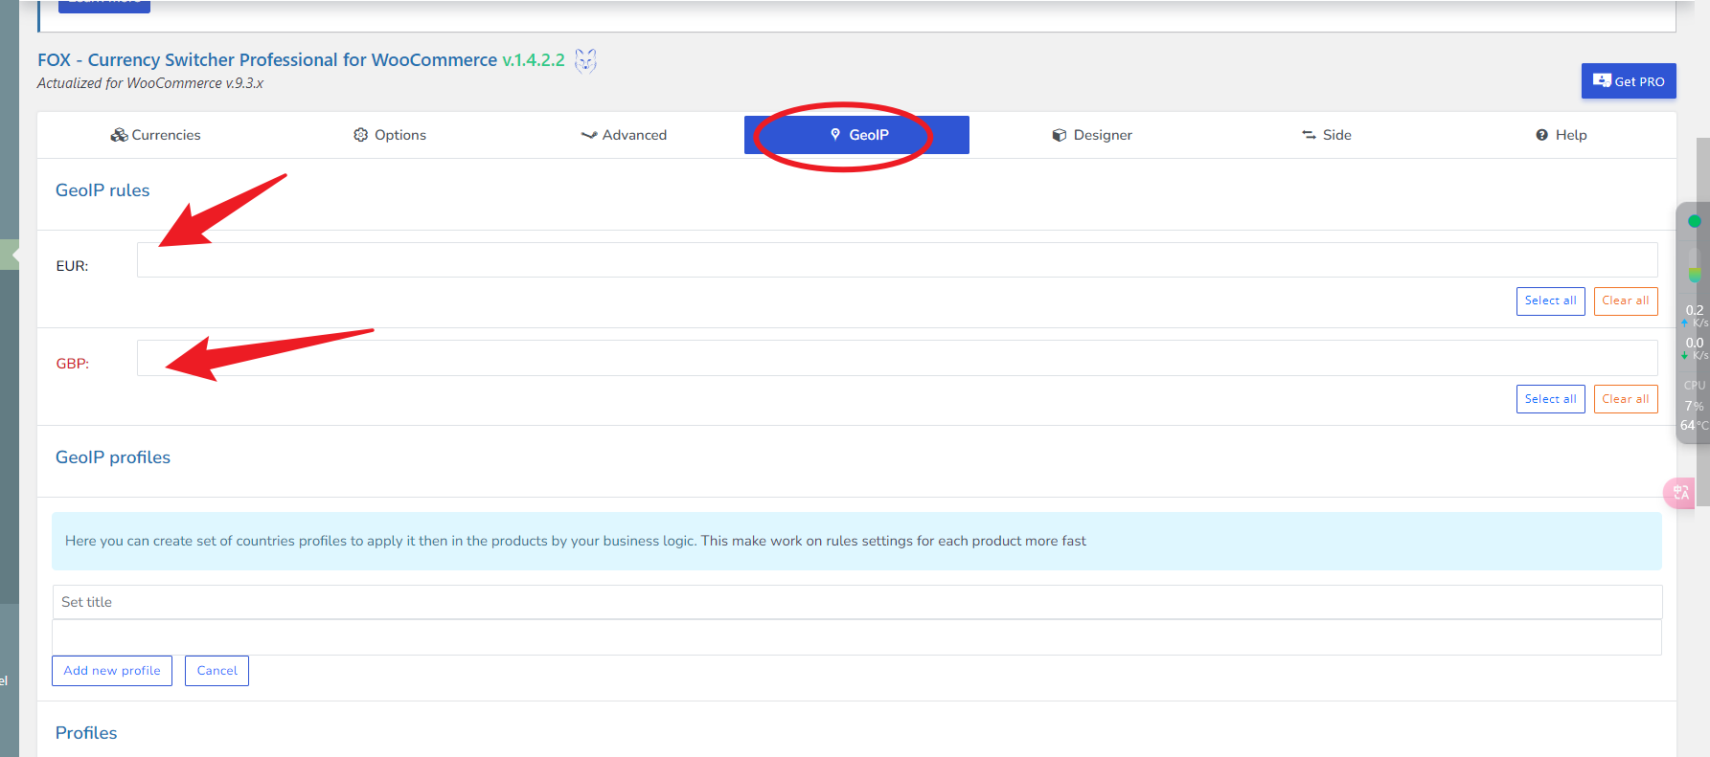Viewport: 1710px width, 757px height.
Task: Click the green status dot in monitor widget
Action: [x=1694, y=221]
